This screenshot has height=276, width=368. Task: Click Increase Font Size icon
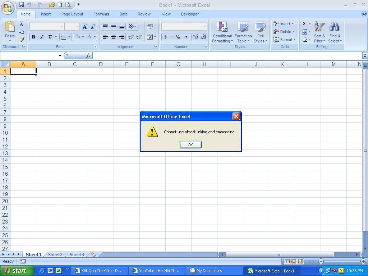85,27
